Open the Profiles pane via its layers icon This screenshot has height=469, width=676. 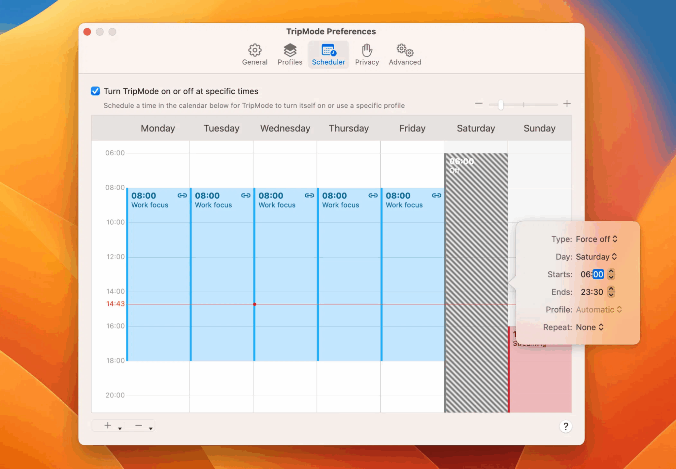(289, 50)
